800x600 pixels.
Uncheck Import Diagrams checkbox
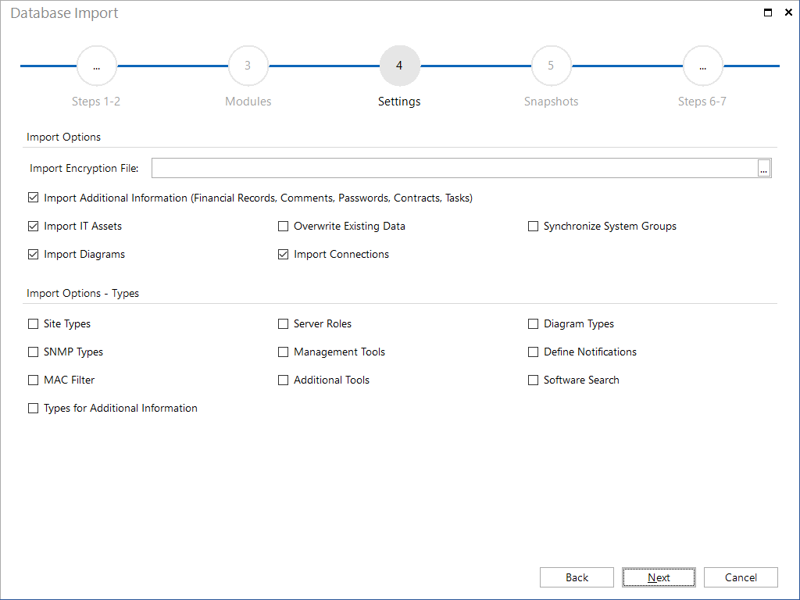point(33,254)
